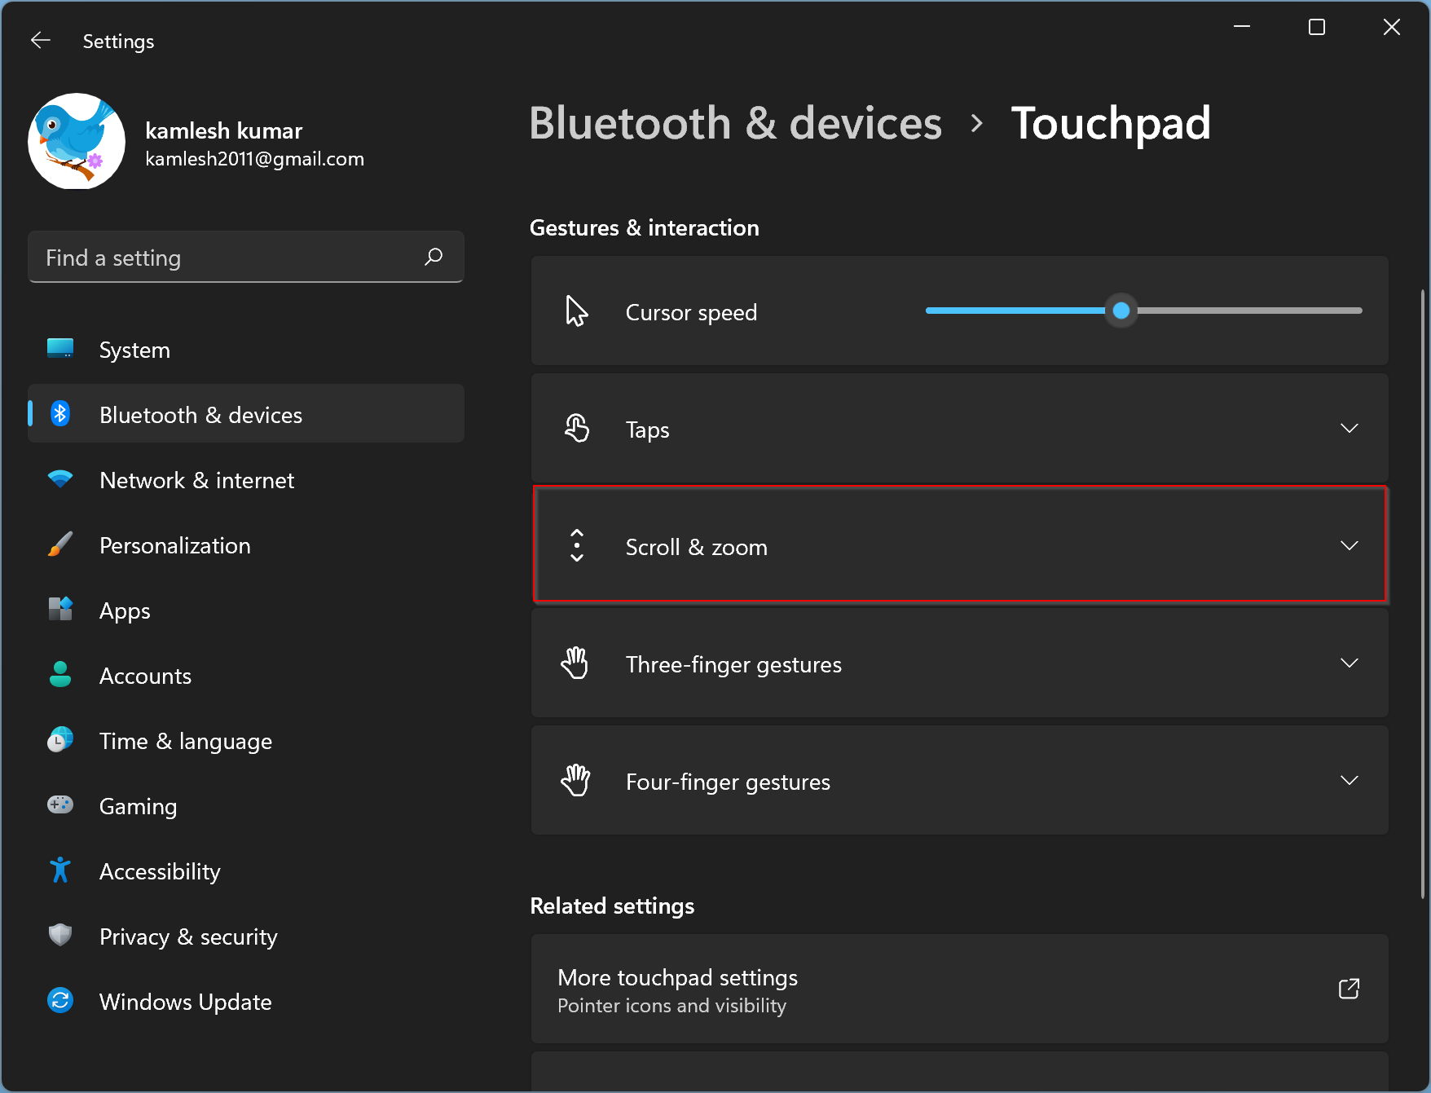Click the Gaming controller icon
Viewport: 1431px width, 1093px height.
pos(60,804)
